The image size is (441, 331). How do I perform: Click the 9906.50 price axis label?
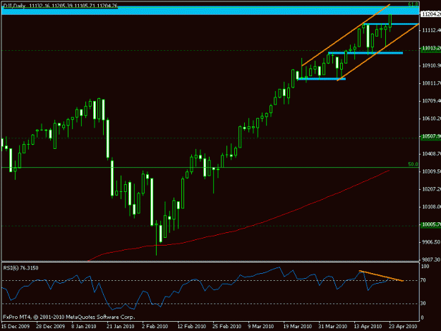coord(431,242)
